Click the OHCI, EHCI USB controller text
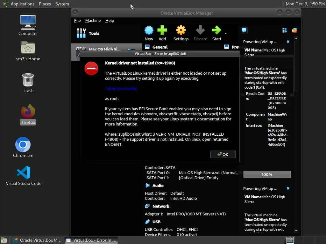The image size is (326, 244). tap(187, 229)
